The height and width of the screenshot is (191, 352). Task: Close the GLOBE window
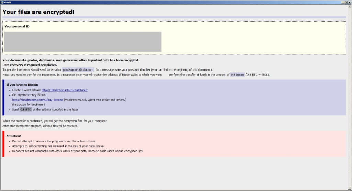(350, 2)
